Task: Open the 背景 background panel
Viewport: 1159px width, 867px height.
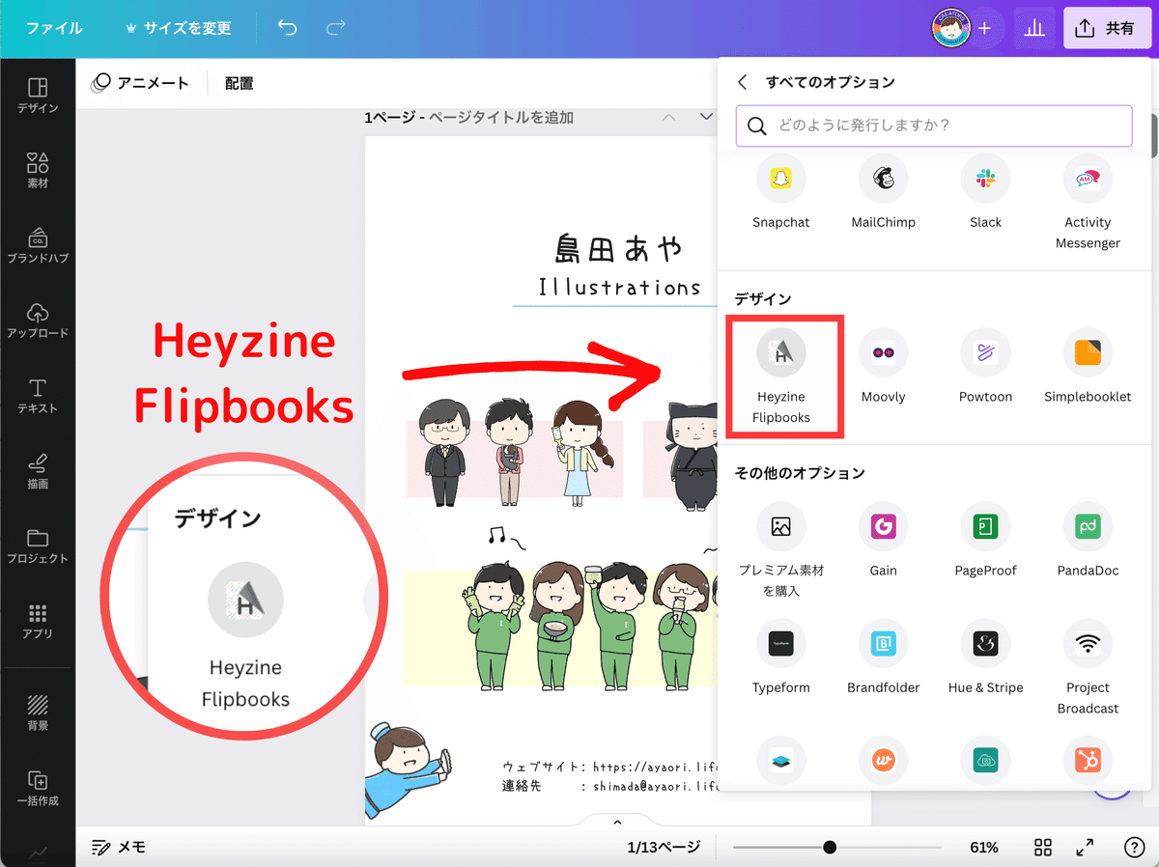Action: point(38,713)
